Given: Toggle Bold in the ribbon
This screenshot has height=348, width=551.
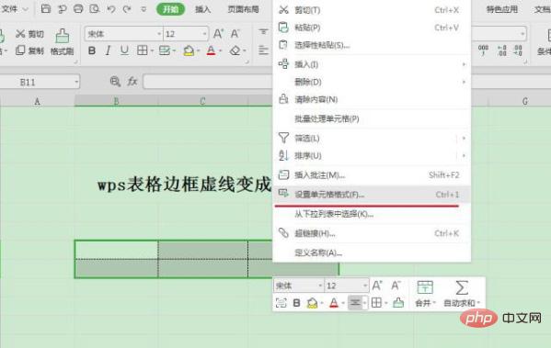Looking at the screenshot, I should click(x=92, y=51).
